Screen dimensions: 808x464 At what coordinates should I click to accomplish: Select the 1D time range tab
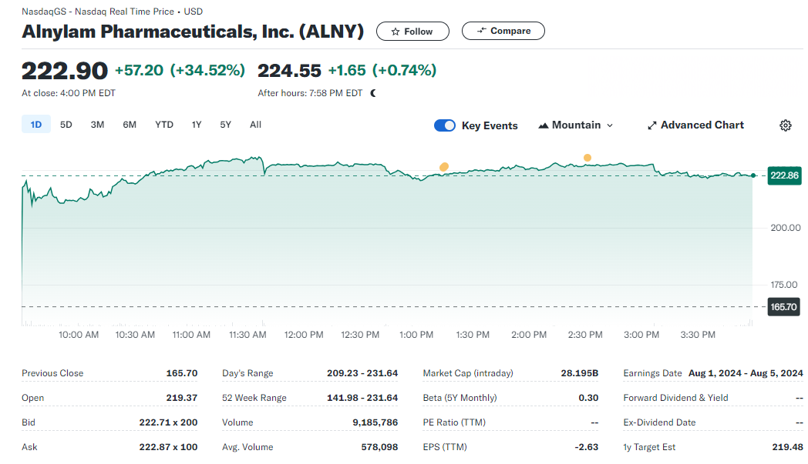pyautogui.click(x=35, y=125)
